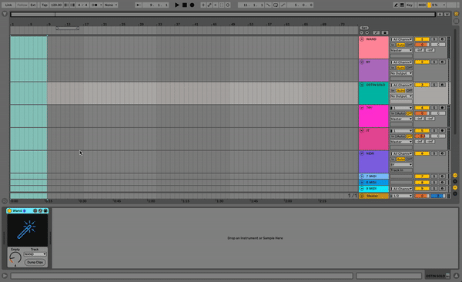Toggle the Loop switch icon
Viewport: 462px width, 282px height.
(276, 5)
